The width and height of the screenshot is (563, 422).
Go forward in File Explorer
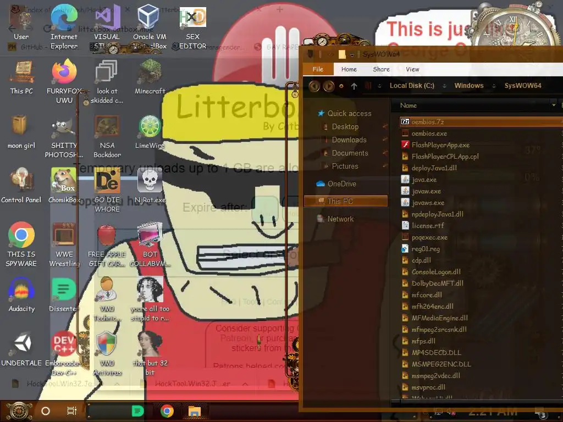click(329, 86)
